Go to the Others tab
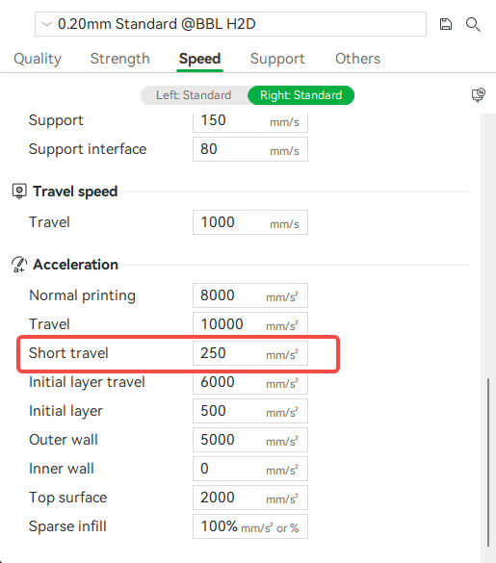The image size is (496, 563). tap(357, 59)
